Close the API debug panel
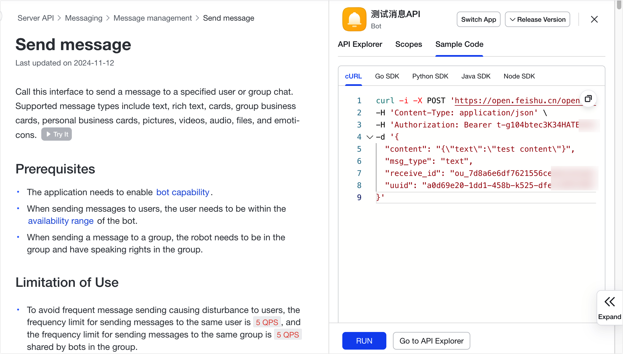The width and height of the screenshot is (623, 354). tap(594, 19)
